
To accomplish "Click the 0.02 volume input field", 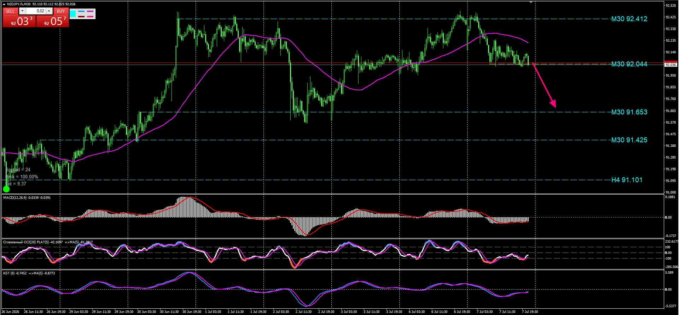I will pos(35,11).
